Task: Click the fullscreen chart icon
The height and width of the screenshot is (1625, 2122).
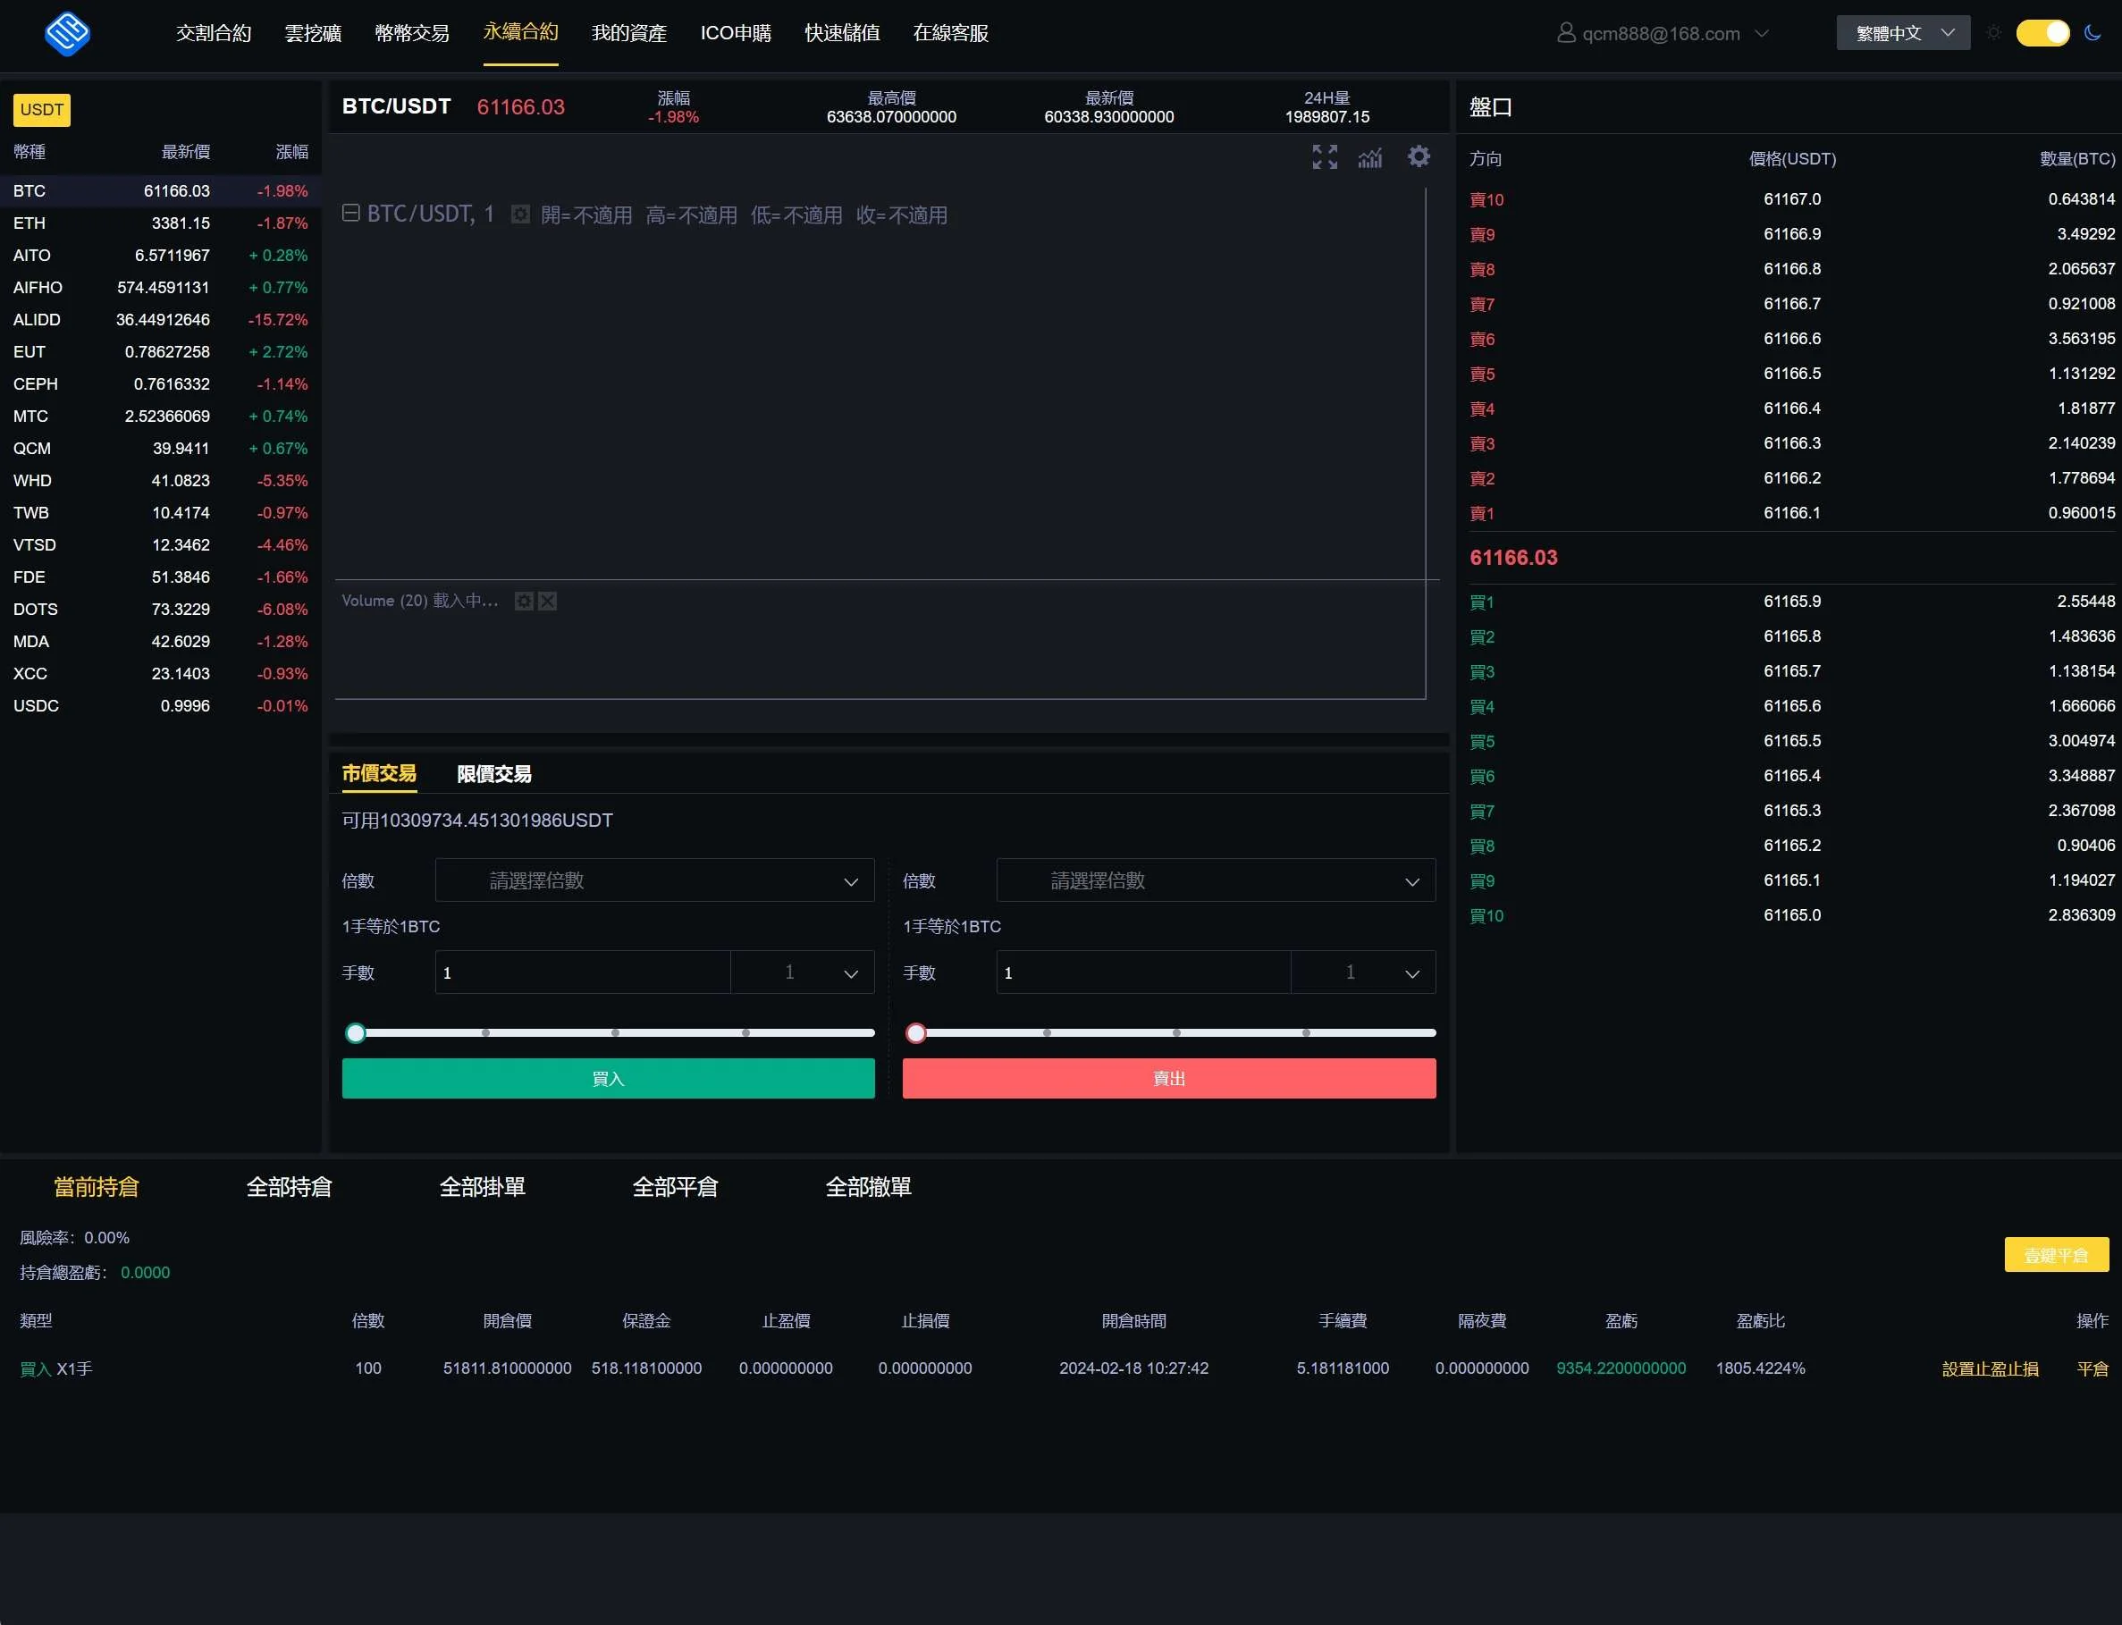Action: click(x=1324, y=156)
